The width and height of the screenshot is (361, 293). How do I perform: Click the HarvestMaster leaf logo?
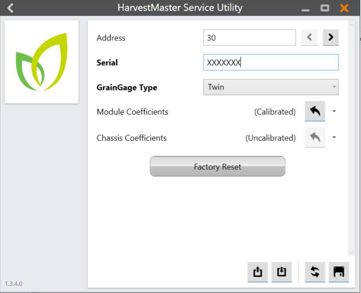coord(41,62)
